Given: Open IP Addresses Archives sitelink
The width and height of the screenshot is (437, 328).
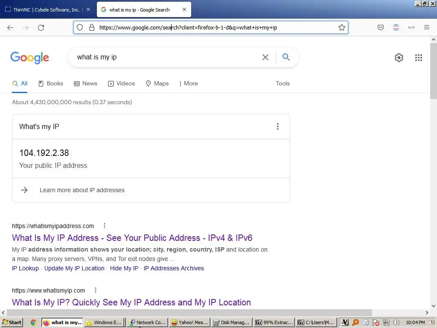Looking at the screenshot, I should pos(174,268).
